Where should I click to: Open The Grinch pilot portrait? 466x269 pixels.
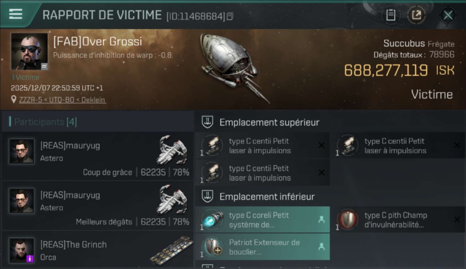click(22, 250)
